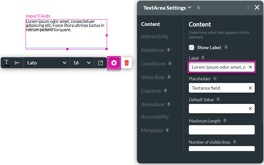Open the text formatting tool icon
Viewport: 264px width, 165px height.
[x=7, y=63]
